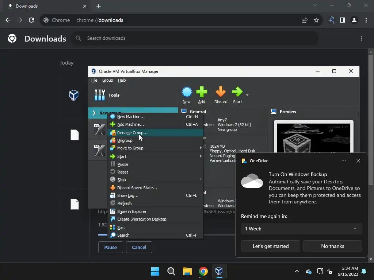Collapse the New group chevron

point(94,113)
